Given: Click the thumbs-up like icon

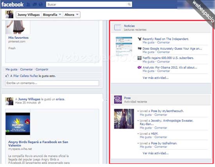Looking at the screenshot, I should point(7,76).
